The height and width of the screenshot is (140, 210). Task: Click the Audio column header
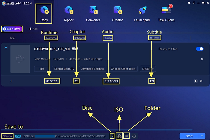[x=108, y=38]
